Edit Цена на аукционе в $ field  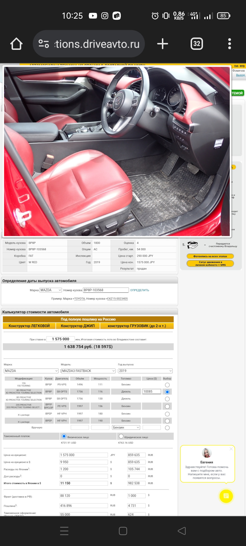point(84,462)
